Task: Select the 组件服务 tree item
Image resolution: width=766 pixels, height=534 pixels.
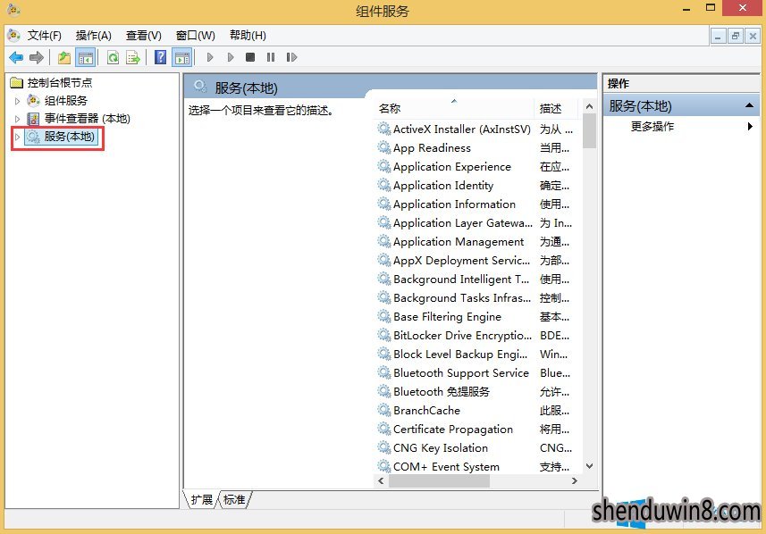Action: 66,101
